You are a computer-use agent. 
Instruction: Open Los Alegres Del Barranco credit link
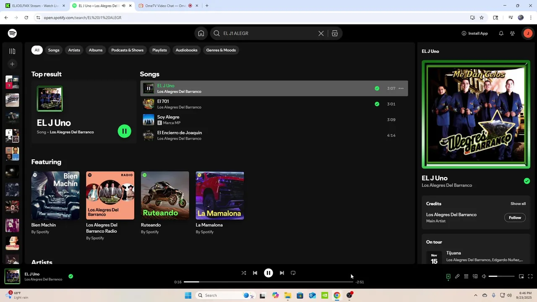451,215
